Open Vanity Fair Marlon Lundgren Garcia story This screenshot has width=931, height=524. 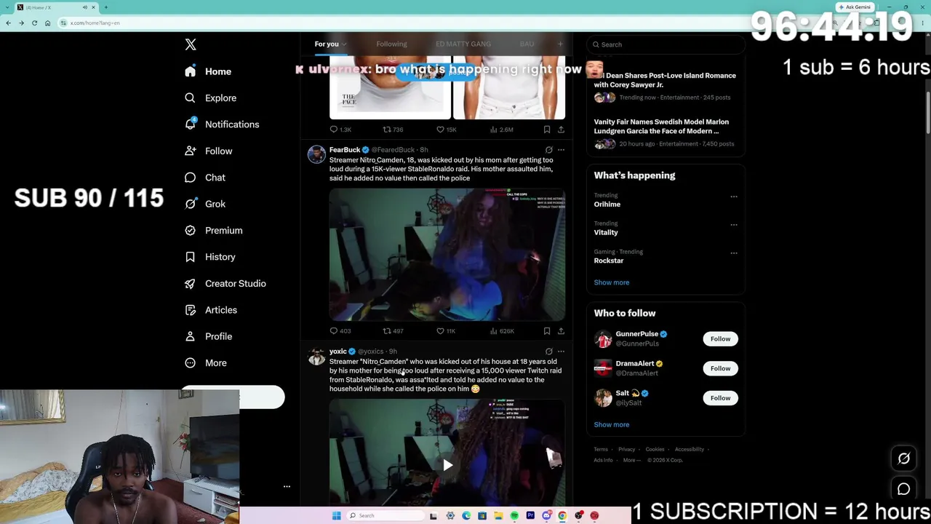click(x=661, y=127)
